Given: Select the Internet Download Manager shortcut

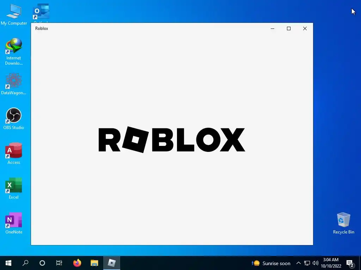Looking at the screenshot, I should (x=14, y=51).
